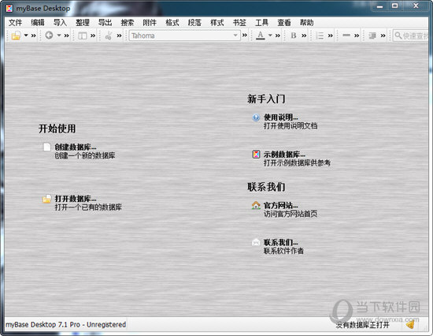Toggle the pane layout toolbar icon
The height and width of the screenshot is (336, 433).
click(83, 35)
